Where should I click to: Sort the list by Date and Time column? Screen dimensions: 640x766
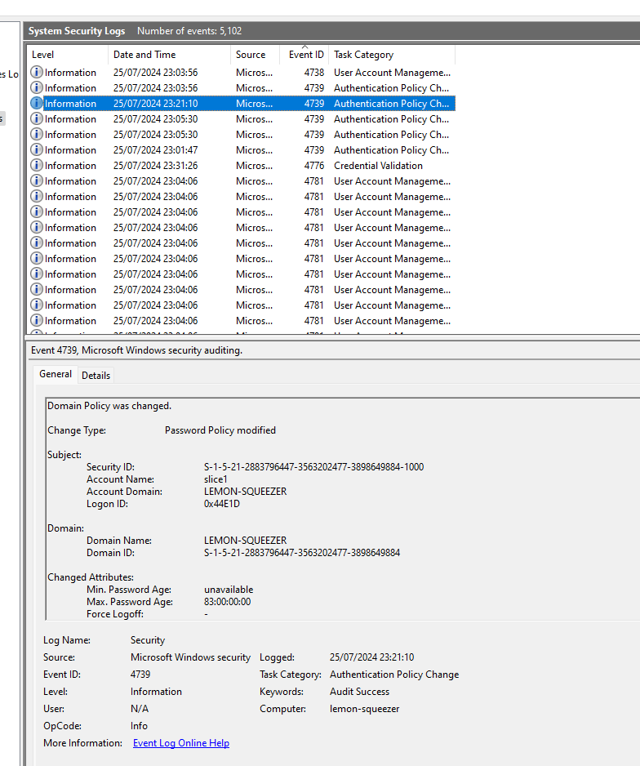[144, 55]
